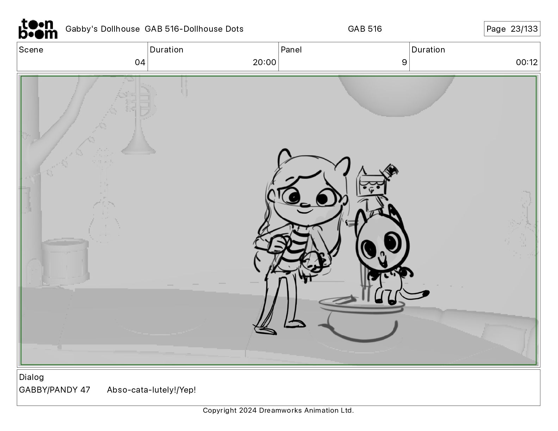The height and width of the screenshot is (431, 558).
Task: Click the scene number 04
Action: [140, 62]
